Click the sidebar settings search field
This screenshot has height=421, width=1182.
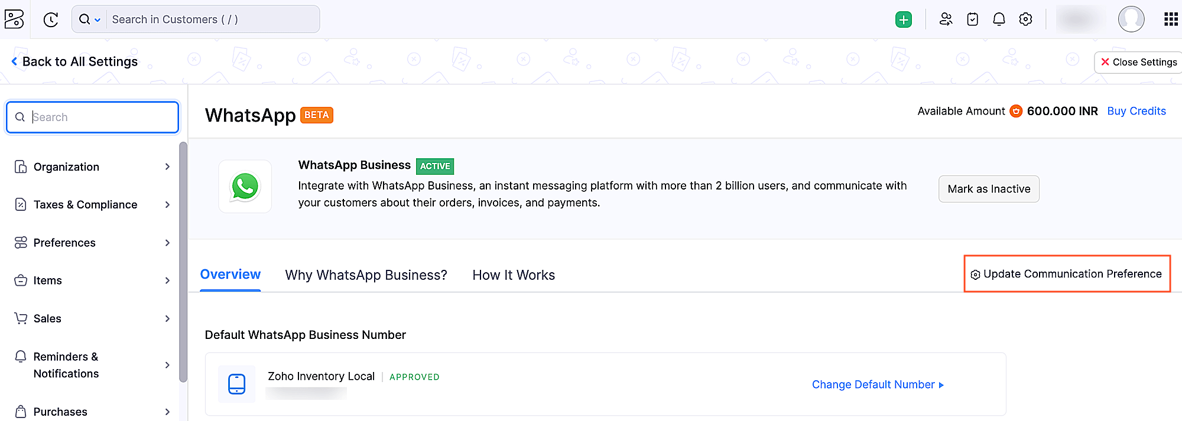92,117
